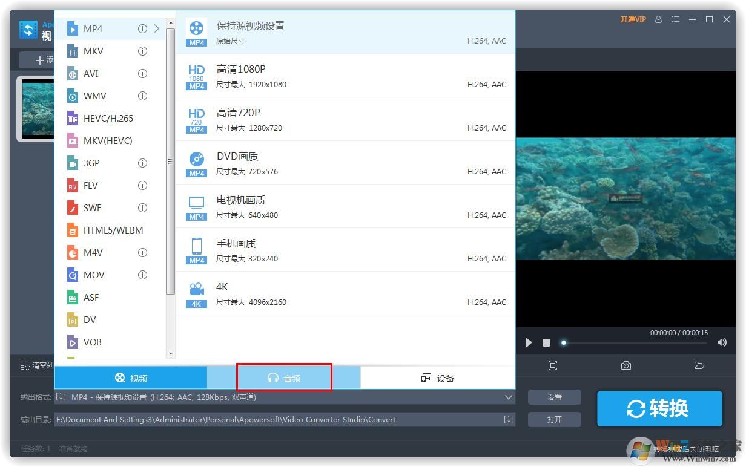View info for the AVI format

(x=142, y=73)
